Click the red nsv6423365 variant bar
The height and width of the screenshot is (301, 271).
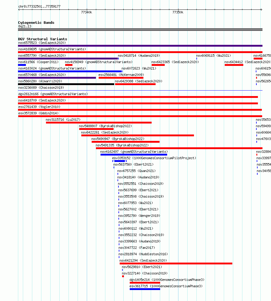(x=158, y=65)
